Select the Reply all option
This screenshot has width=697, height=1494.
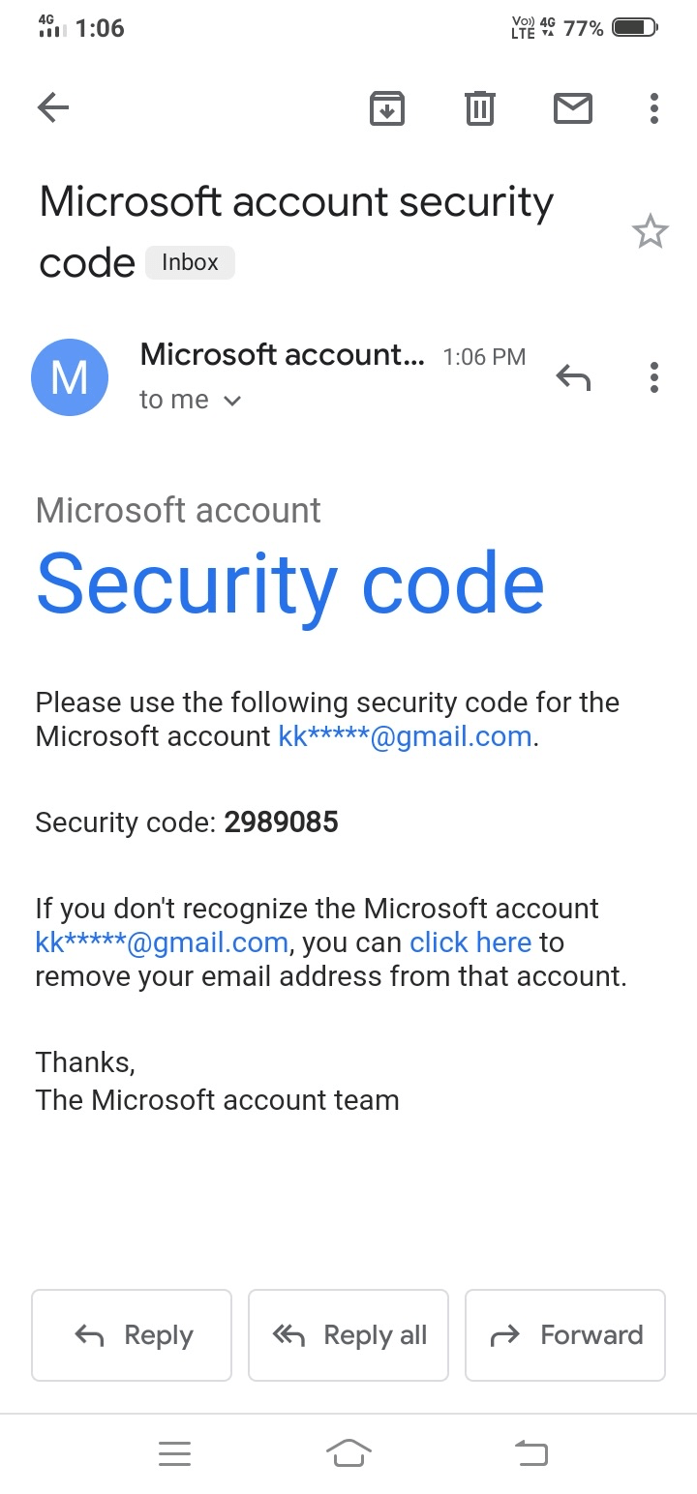point(348,1335)
